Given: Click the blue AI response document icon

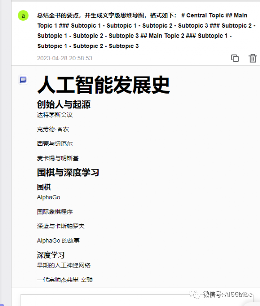Looking at the screenshot, I should (23, 79).
